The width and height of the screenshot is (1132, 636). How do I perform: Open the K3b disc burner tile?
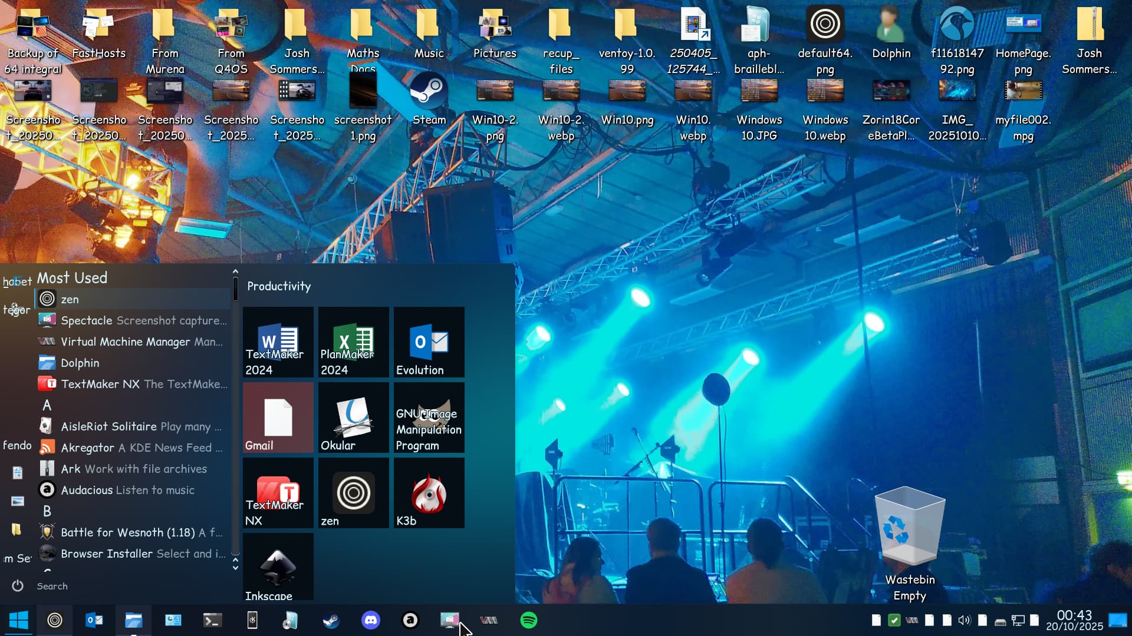[429, 493]
